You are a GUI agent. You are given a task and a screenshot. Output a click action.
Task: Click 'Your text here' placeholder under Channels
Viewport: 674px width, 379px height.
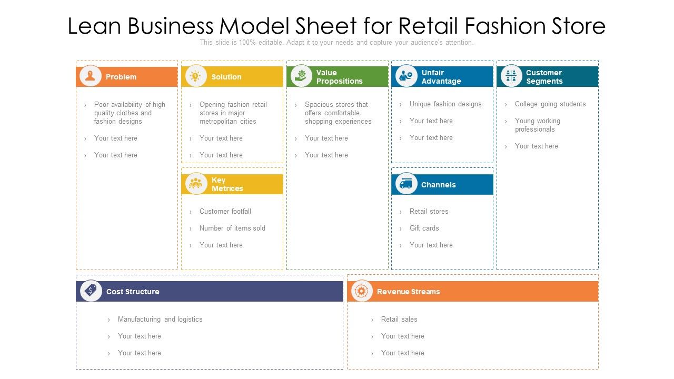431,245
